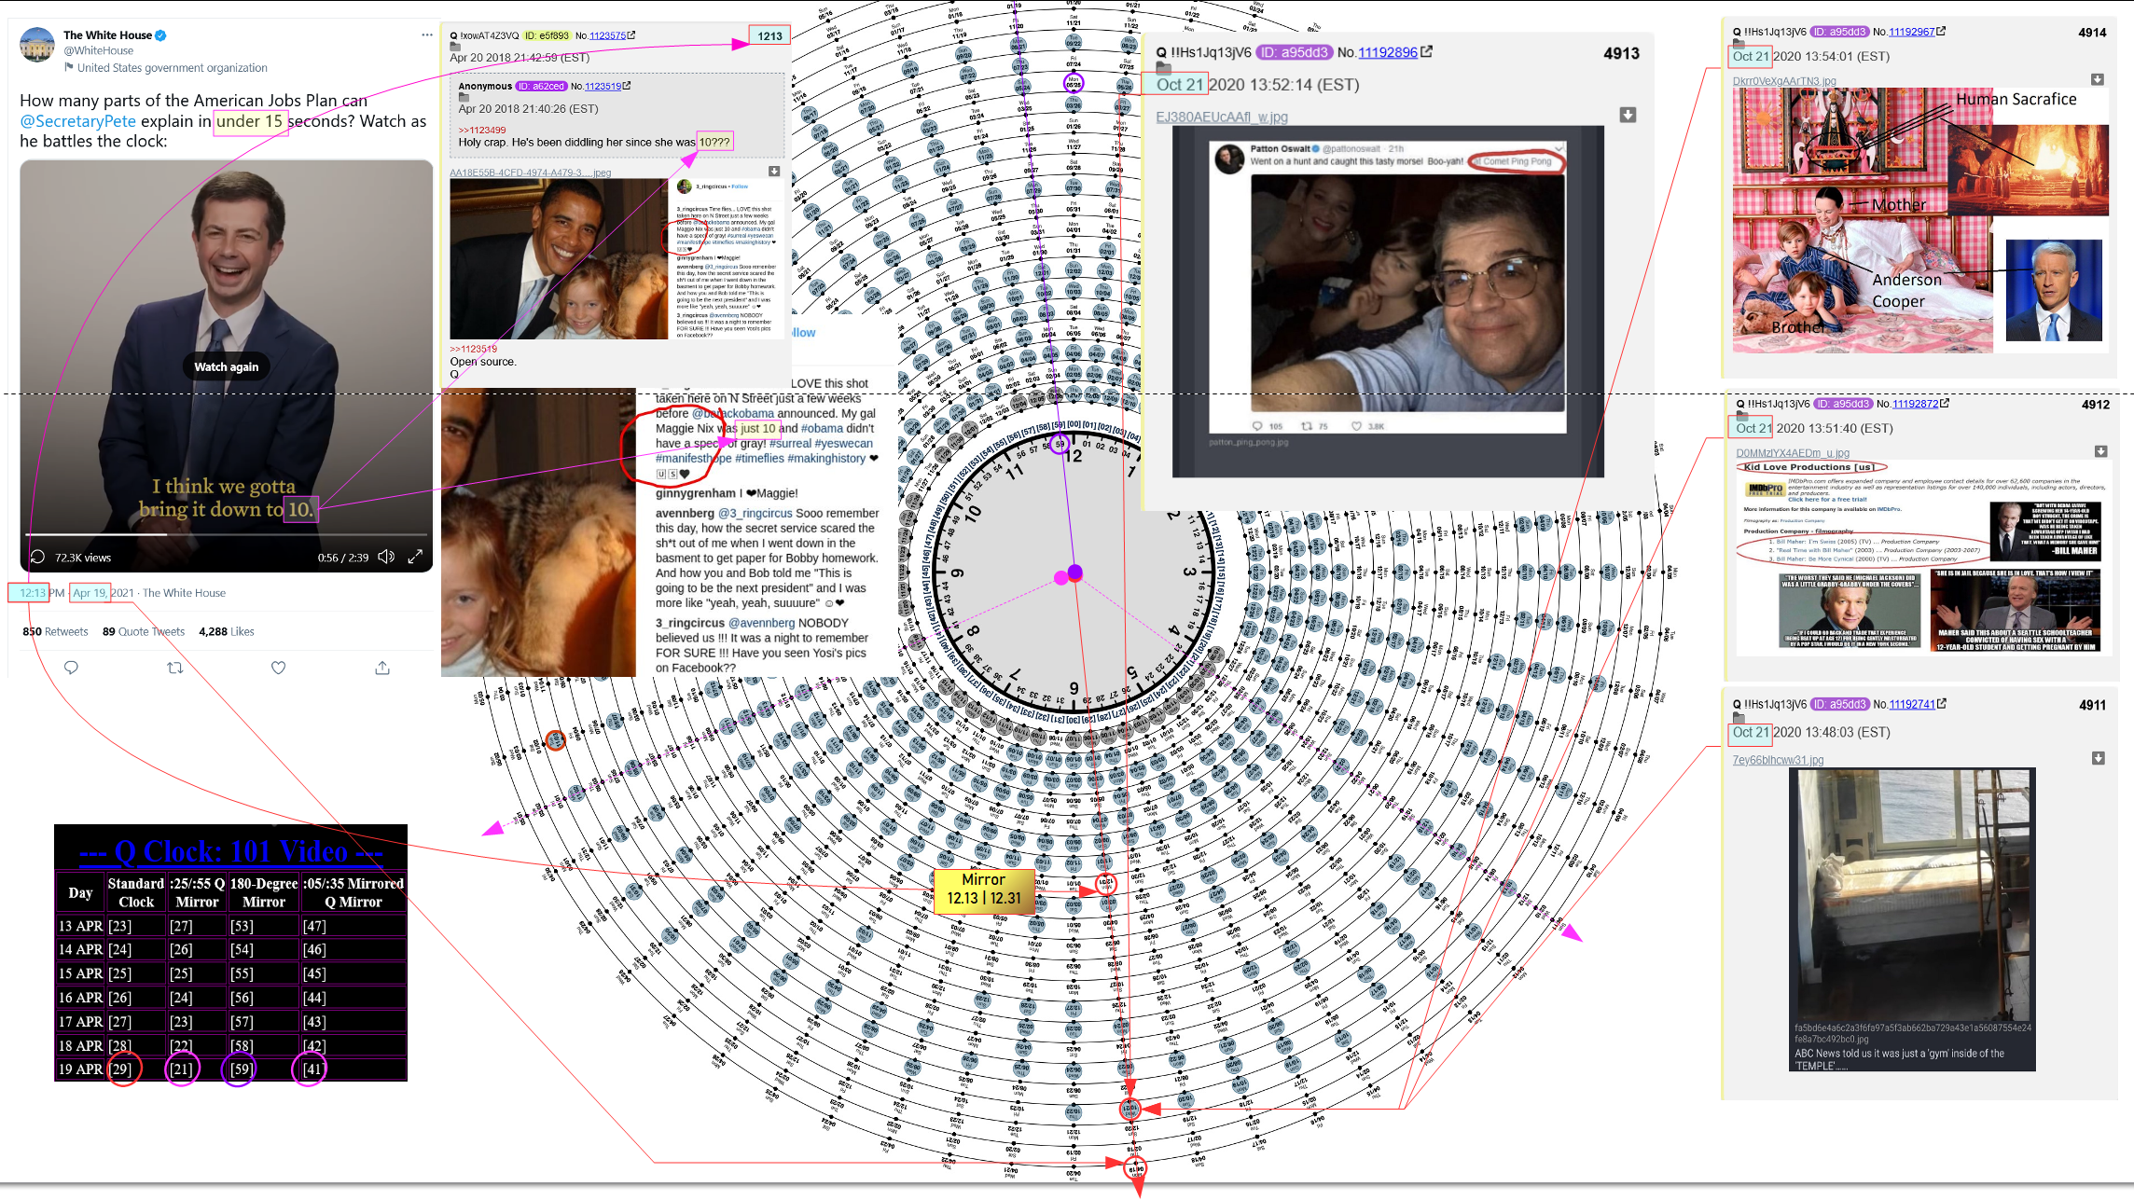Click the share icon under the tweet
Screen dimensions: 2134x1200
382,668
